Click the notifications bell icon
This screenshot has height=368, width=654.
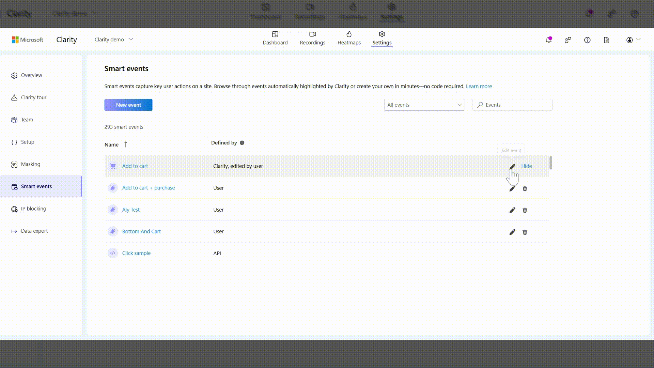548,40
